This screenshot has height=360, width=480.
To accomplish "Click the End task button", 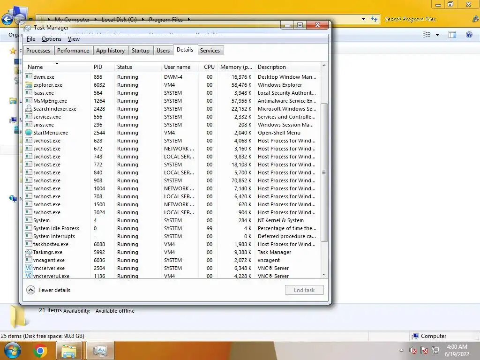I will (x=304, y=290).
